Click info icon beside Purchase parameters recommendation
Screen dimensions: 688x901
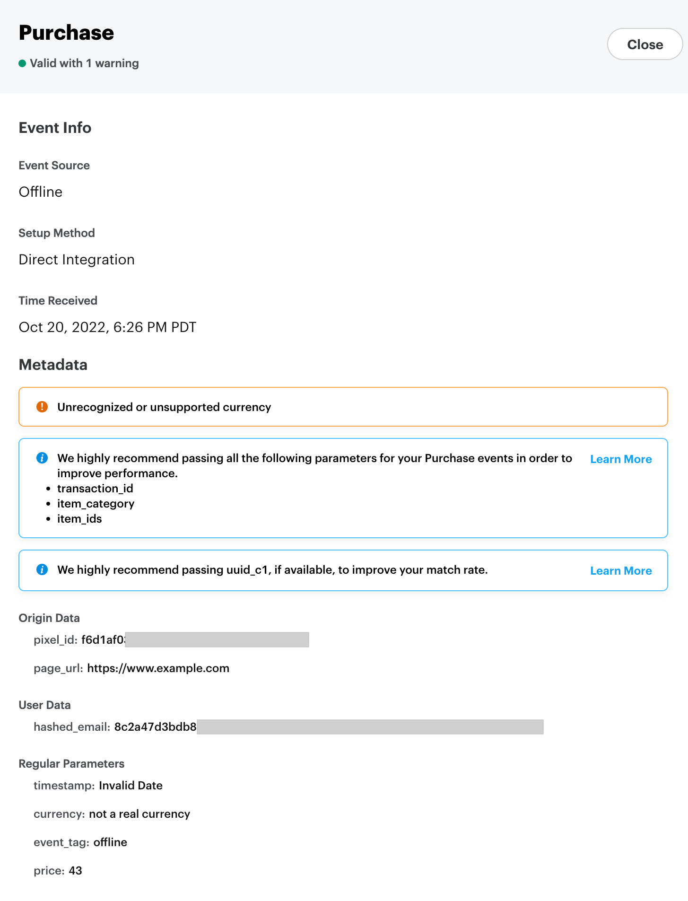point(42,458)
